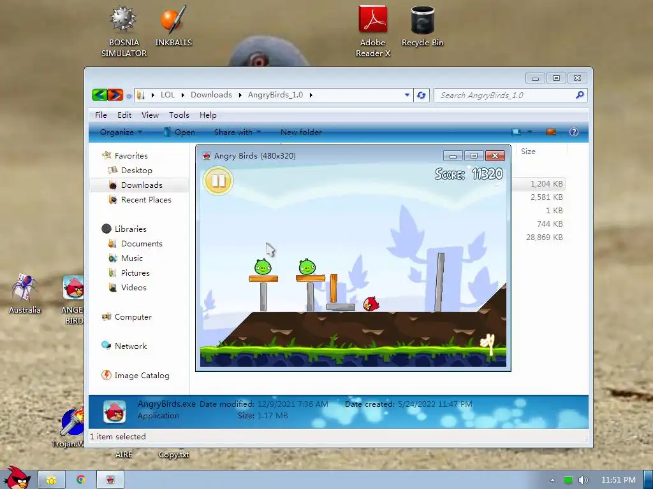Select the file sized 744 KB
This screenshot has height=489, width=653.
click(x=550, y=223)
